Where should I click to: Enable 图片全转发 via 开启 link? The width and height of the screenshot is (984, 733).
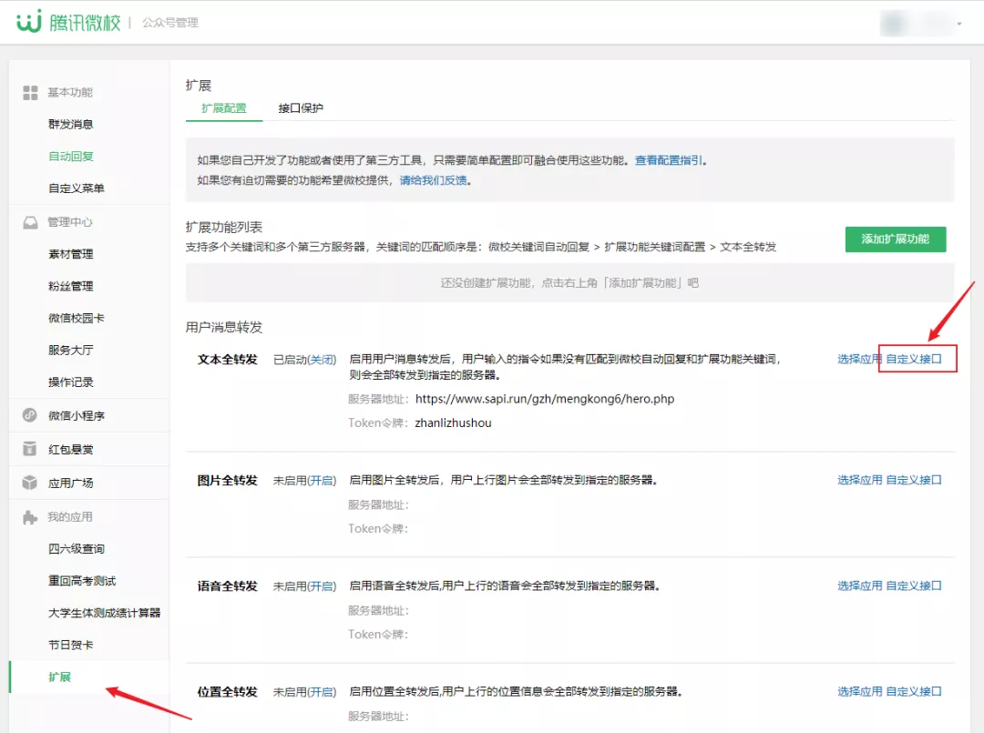click(x=322, y=480)
